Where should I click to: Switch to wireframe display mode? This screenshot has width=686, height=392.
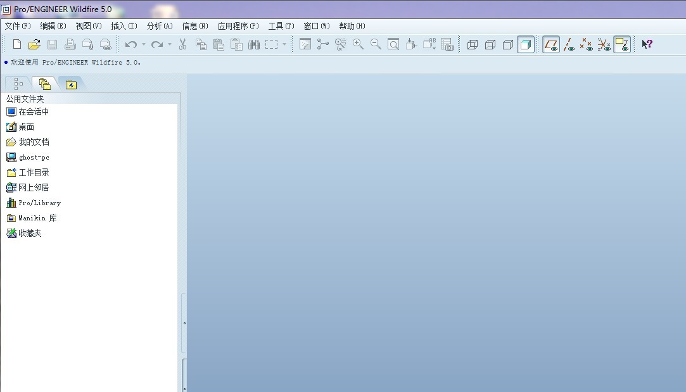tap(473, 44)
